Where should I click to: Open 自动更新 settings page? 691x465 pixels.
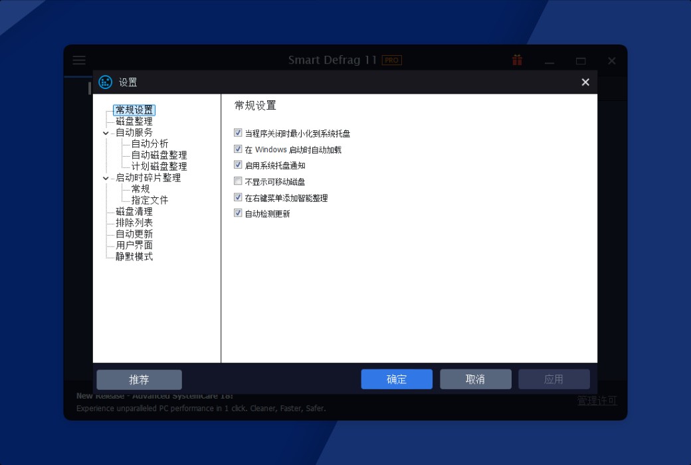point(134,234)
